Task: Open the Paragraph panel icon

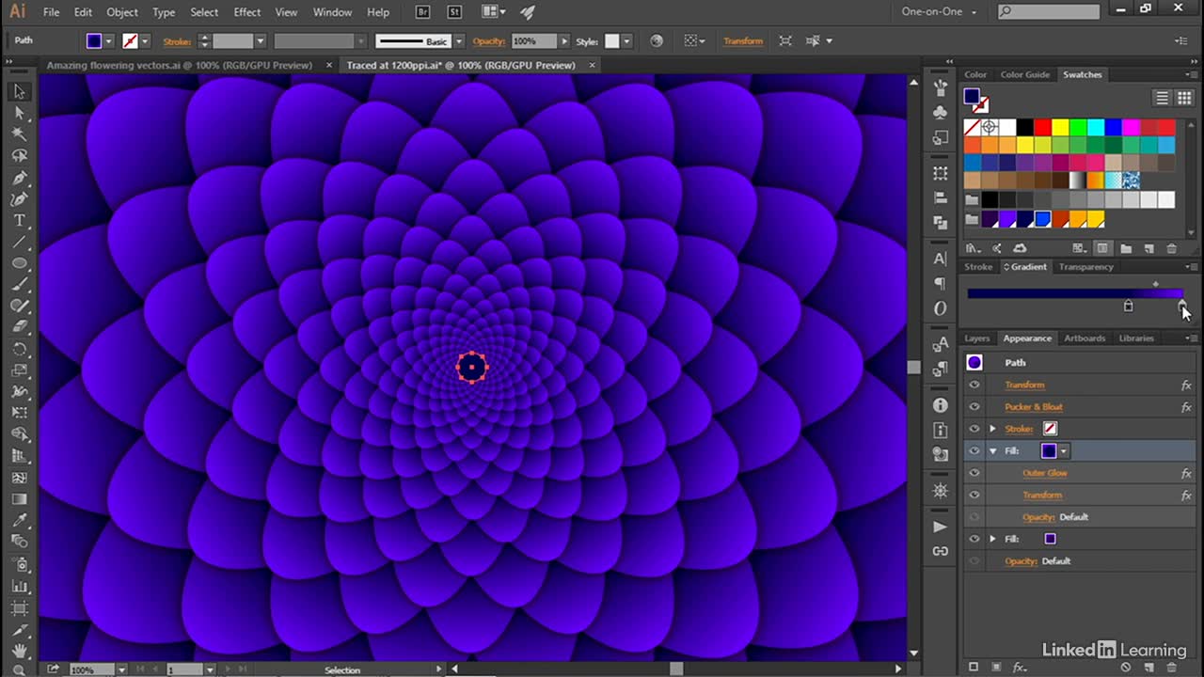Action: (941, 283)
